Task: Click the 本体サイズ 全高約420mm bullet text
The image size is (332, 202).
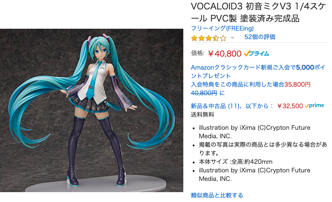Action: 236,162
